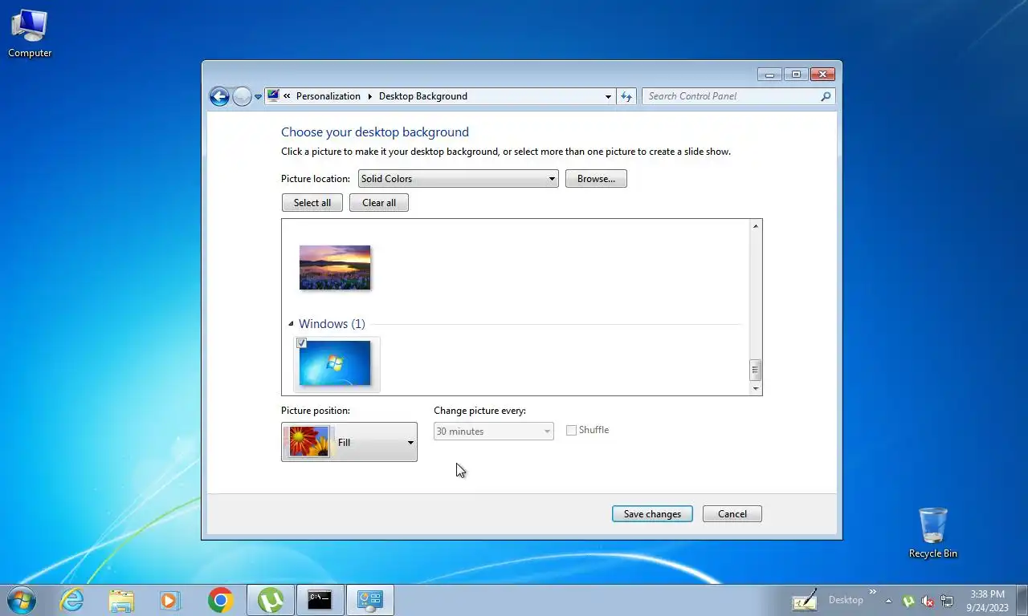Click the address bar Refresh button
This screenshot has width=1028, height=616.
(626, 96)
